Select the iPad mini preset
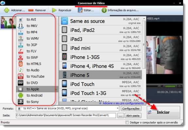The height and width of the screenshot is (130, 188). click(x=100, y=48)
